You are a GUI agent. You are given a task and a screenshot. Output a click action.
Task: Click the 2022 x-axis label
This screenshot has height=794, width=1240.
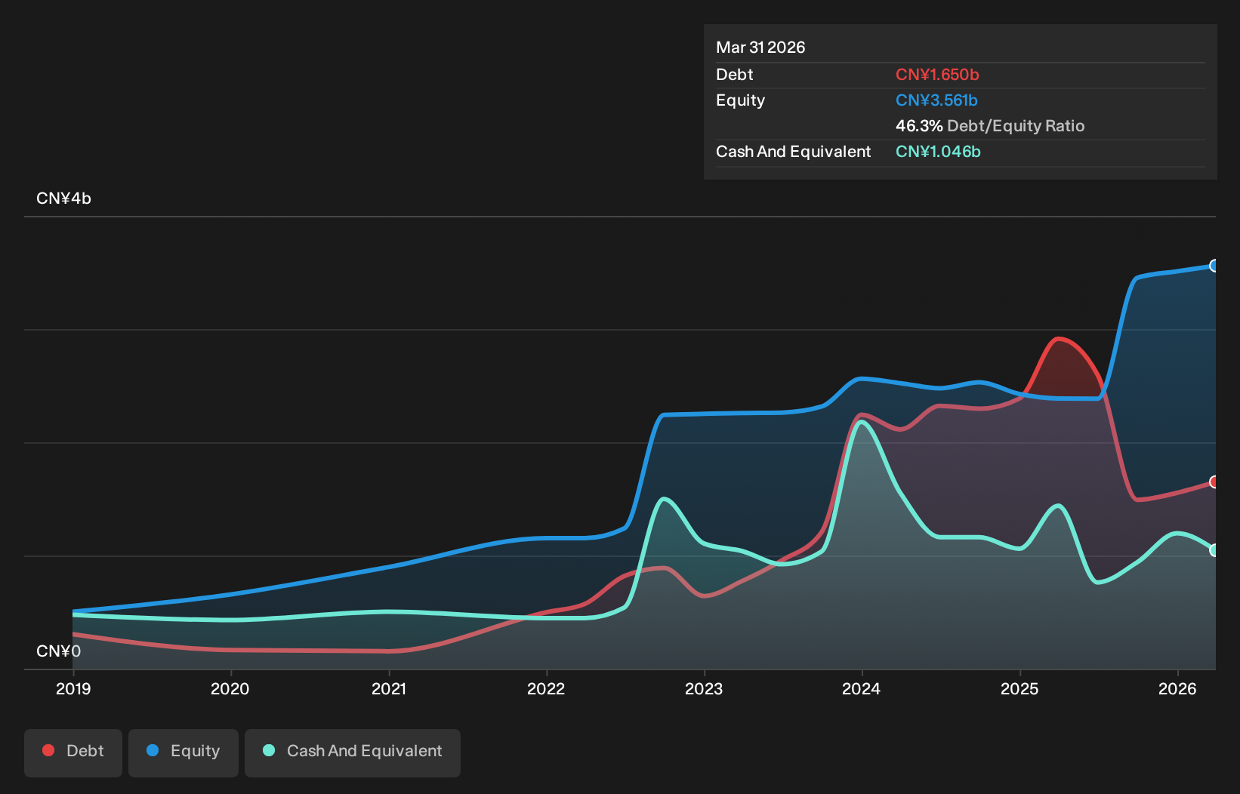click(x=546, y=688)
